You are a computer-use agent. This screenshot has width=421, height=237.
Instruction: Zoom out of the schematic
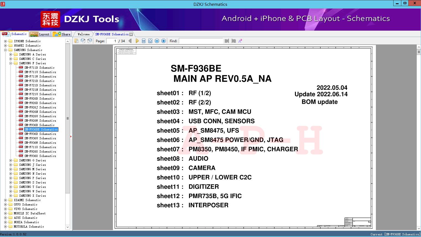click(157, 41)
